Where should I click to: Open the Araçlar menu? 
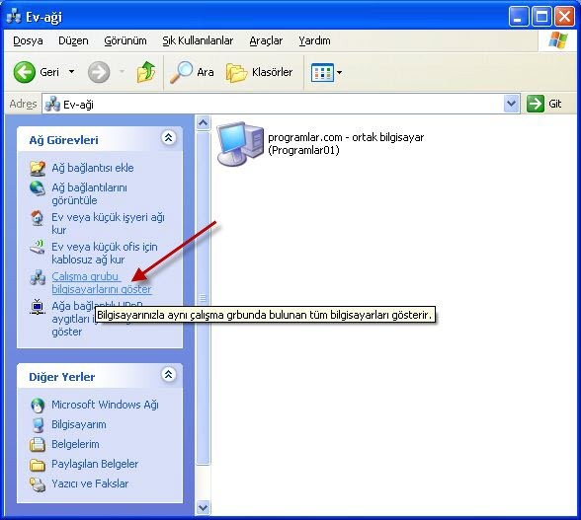[x=266, y=40]
